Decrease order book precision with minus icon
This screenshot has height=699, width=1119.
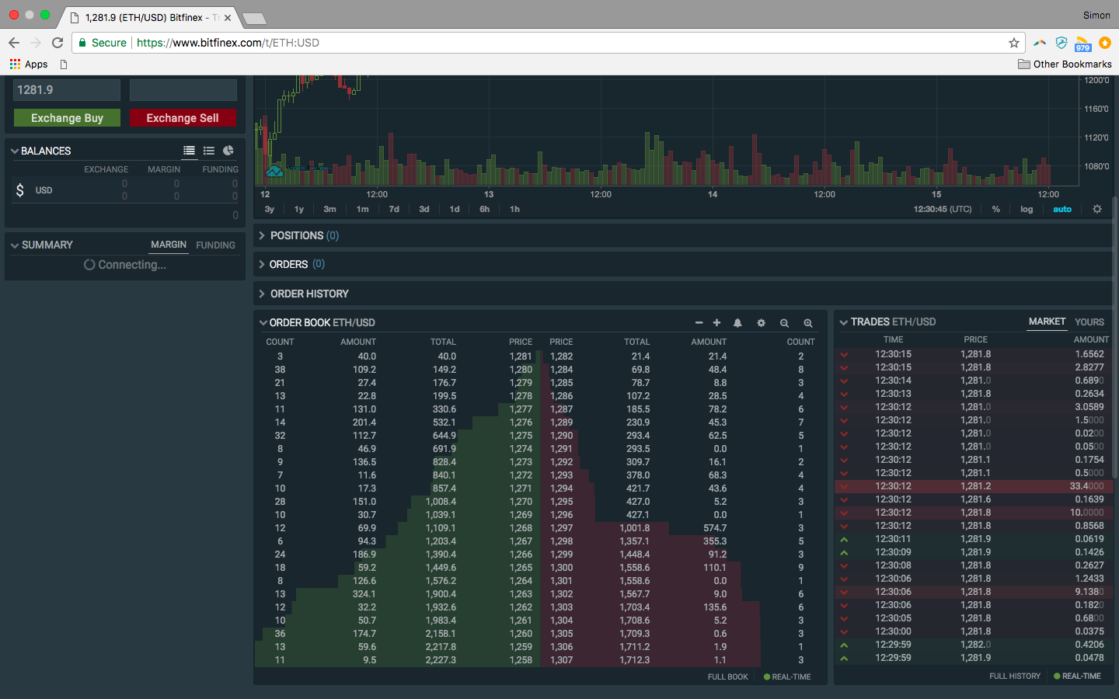[699, 323]
